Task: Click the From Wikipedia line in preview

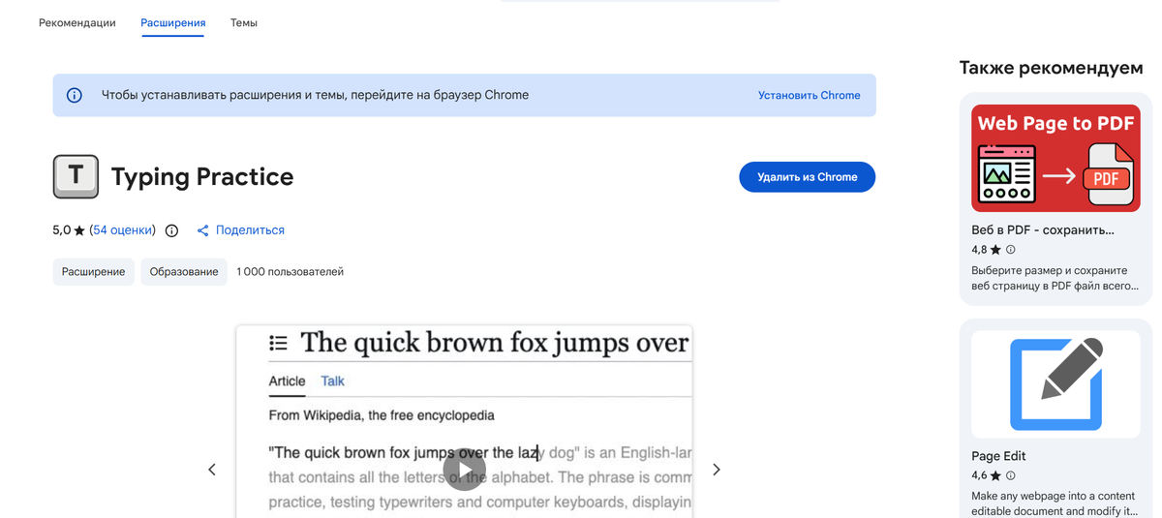Action: (382, 415)
